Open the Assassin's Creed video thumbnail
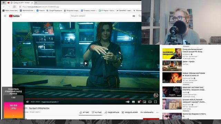 click(172, 92)
